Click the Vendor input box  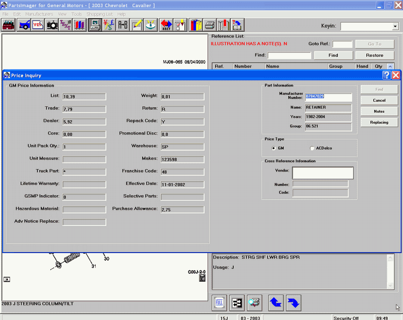[x=323, y=173]
